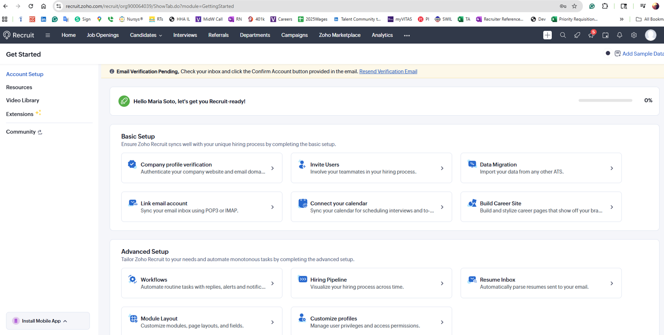
Task: Click the Customize profiles person icon
Action: (x=302, y=318)
